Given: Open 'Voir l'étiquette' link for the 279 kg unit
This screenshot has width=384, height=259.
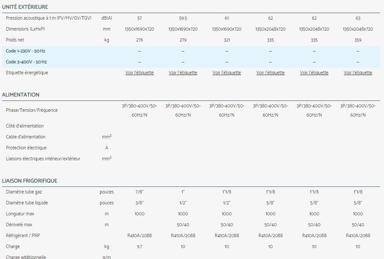Looking at the screenshot, I should pos(183,73).
